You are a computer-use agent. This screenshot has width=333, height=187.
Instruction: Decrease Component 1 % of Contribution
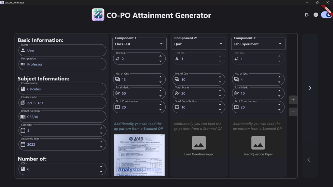[x=160, y=110]
